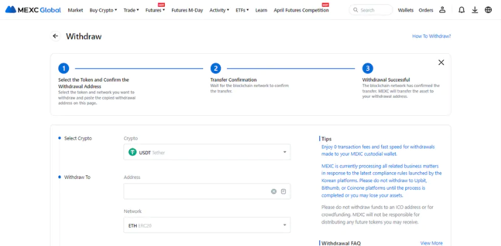501x246 pixels.
Task: Click the zero transaction fees tip text
Action: point(378,150)
